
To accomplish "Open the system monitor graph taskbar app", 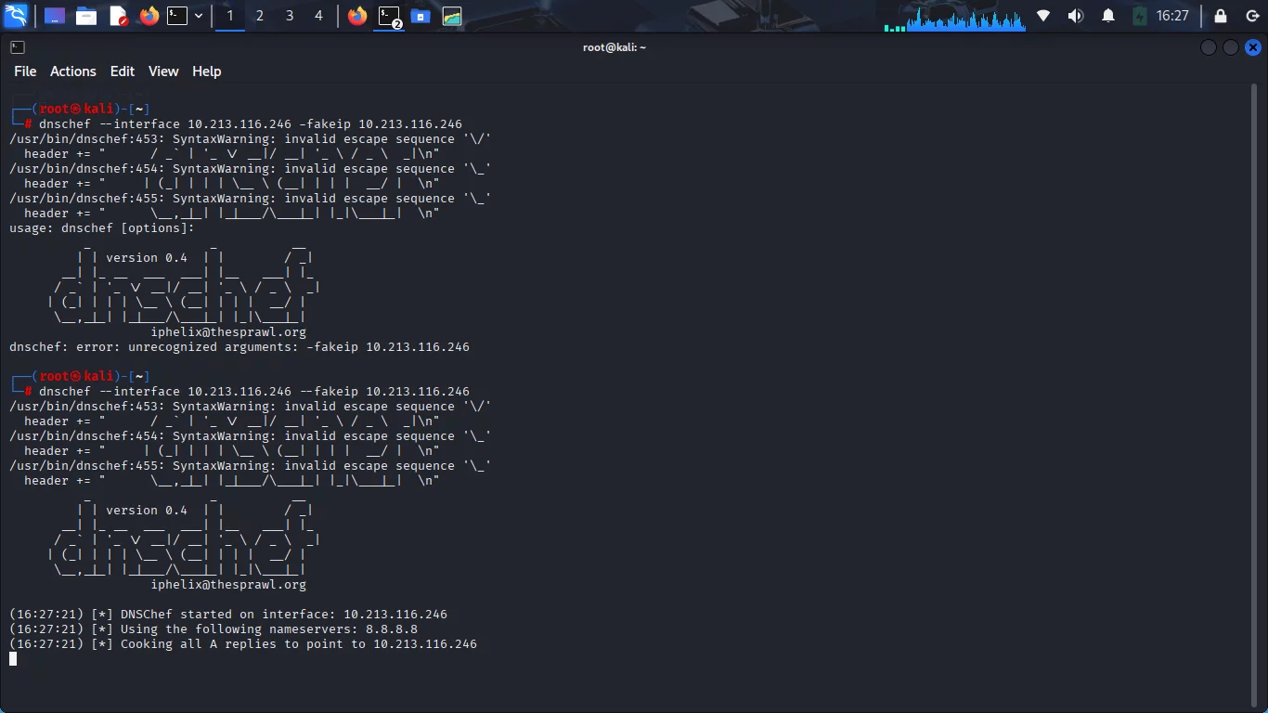I will pyautogui.click(x=452, y=16).
